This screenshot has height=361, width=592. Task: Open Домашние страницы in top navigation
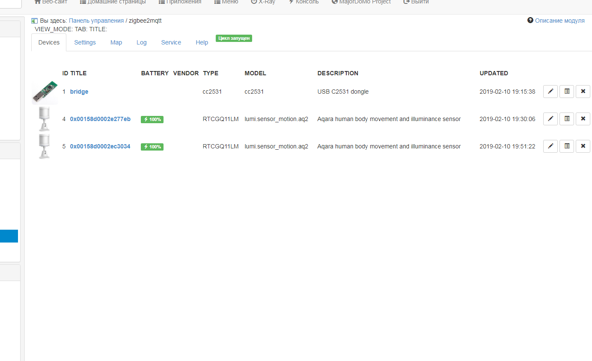113,2
